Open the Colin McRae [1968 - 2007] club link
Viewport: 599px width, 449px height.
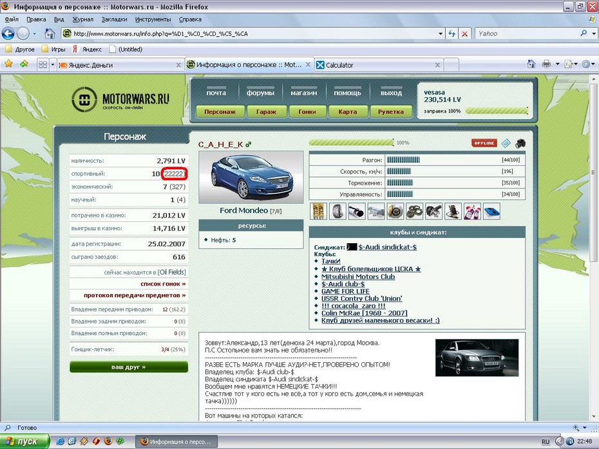365,313
